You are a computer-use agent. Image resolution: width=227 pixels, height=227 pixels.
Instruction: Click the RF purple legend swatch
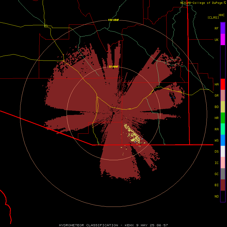pos(223,28)
